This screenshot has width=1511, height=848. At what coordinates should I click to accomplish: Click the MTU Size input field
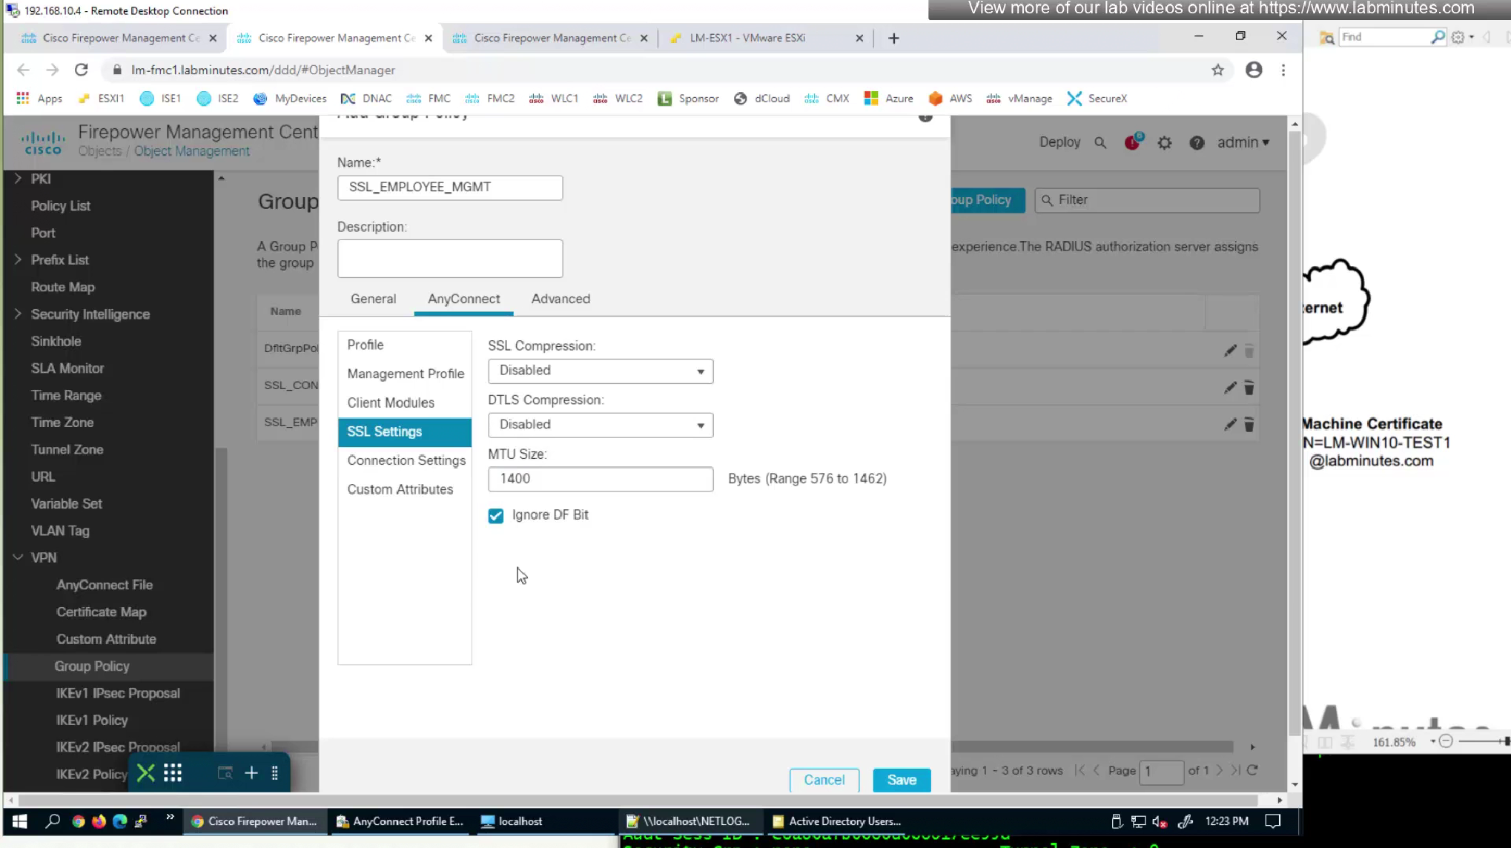[601, 479]
